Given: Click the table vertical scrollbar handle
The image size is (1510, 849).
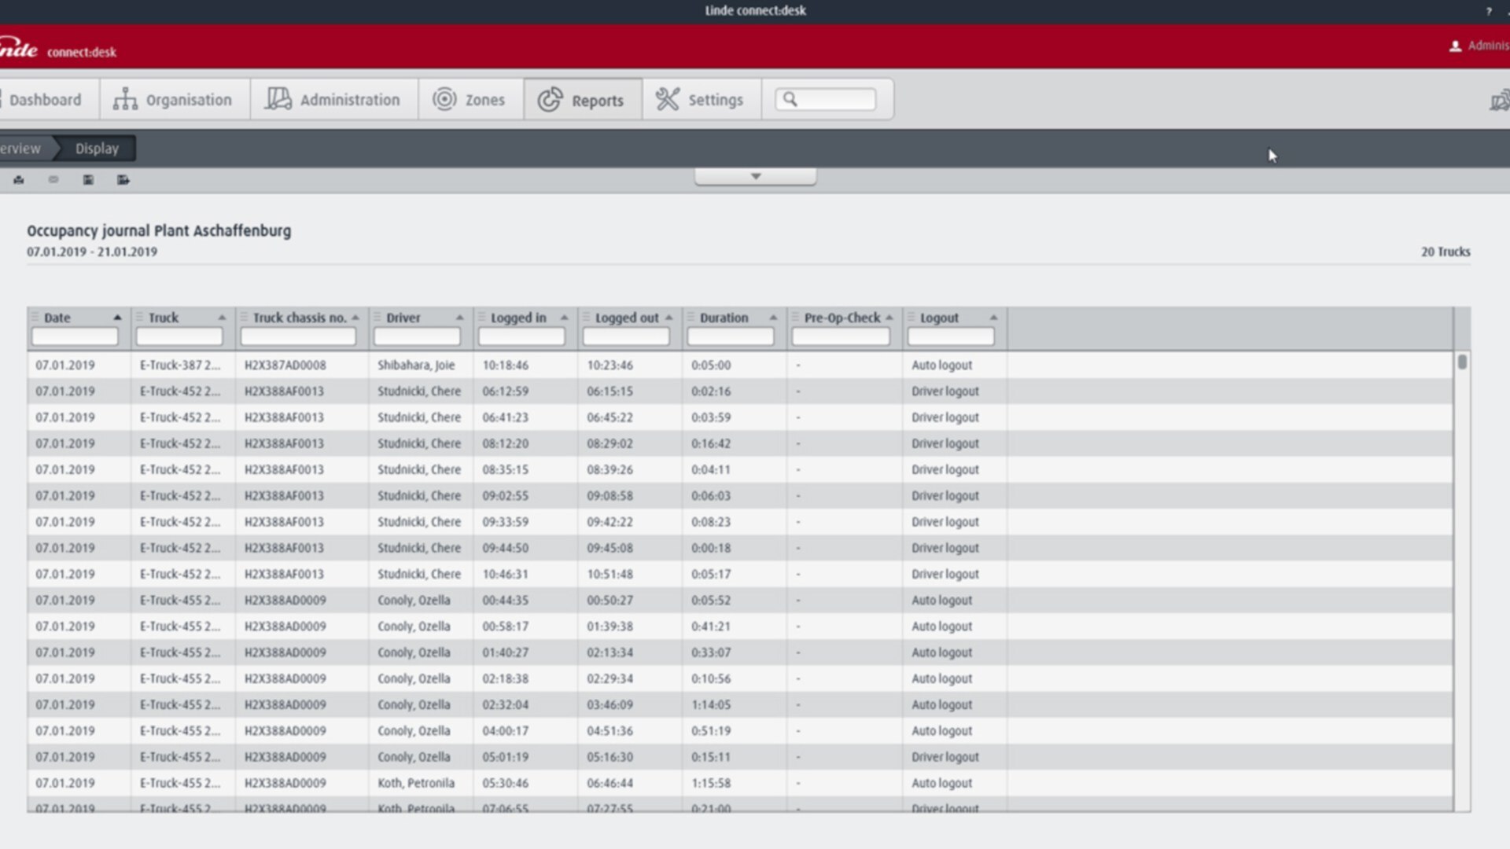Looking at the screenshot, I should tap(1462, 362).
